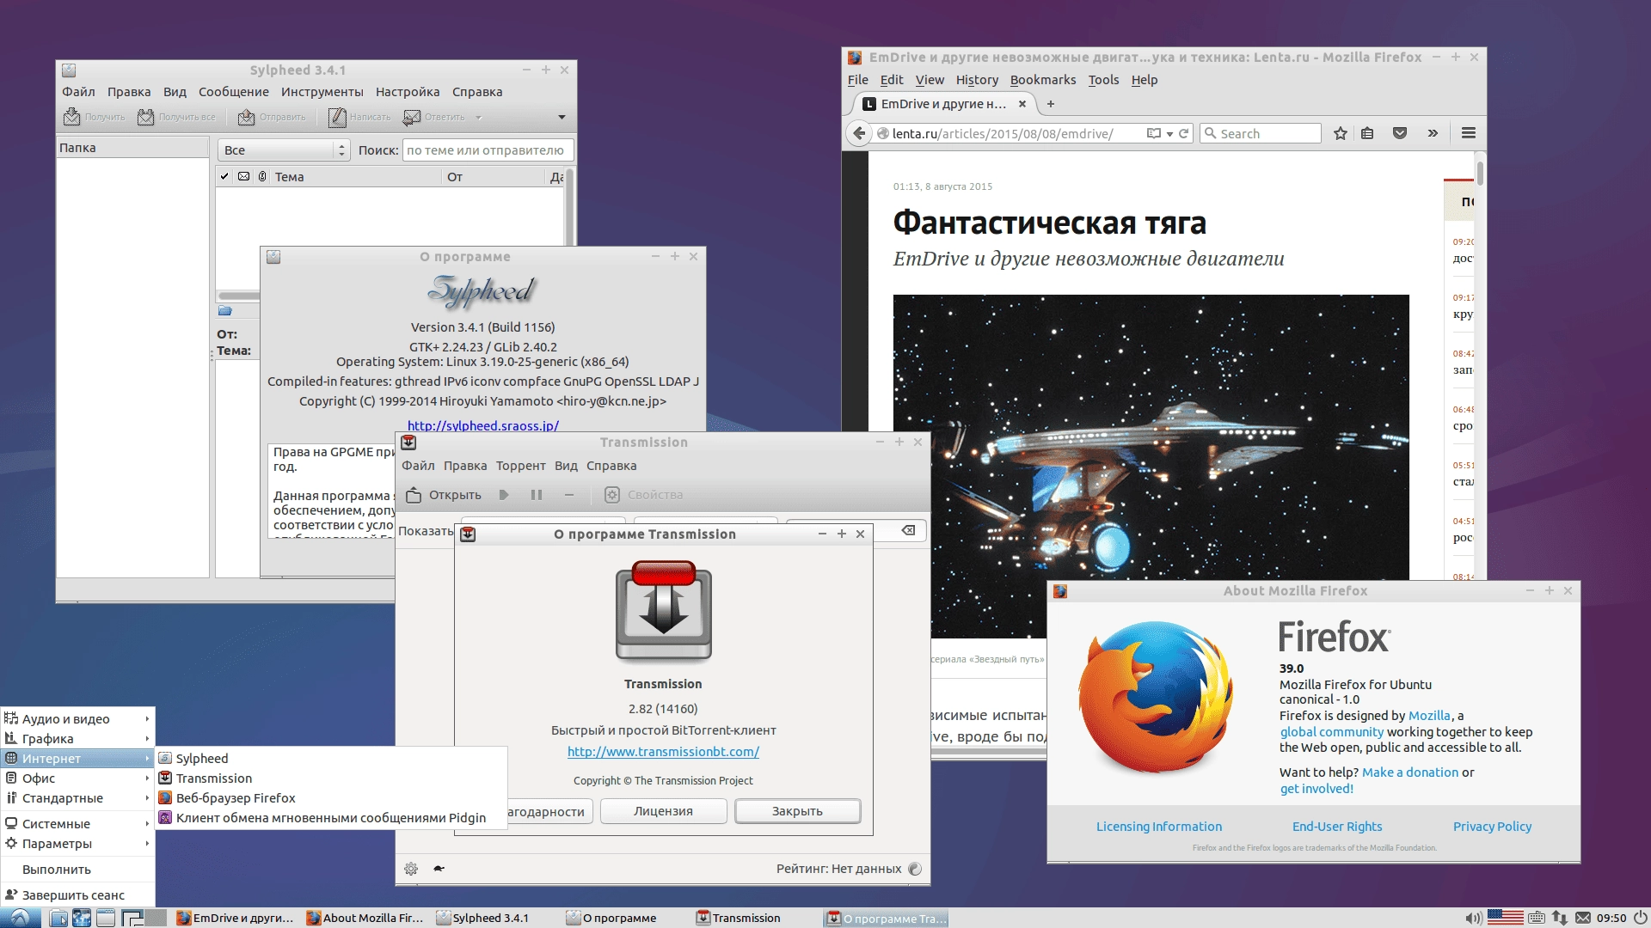
Task: Click the checkmark column header in Sylpheed list
Action: pyautogui.click(x=224, y=177)
